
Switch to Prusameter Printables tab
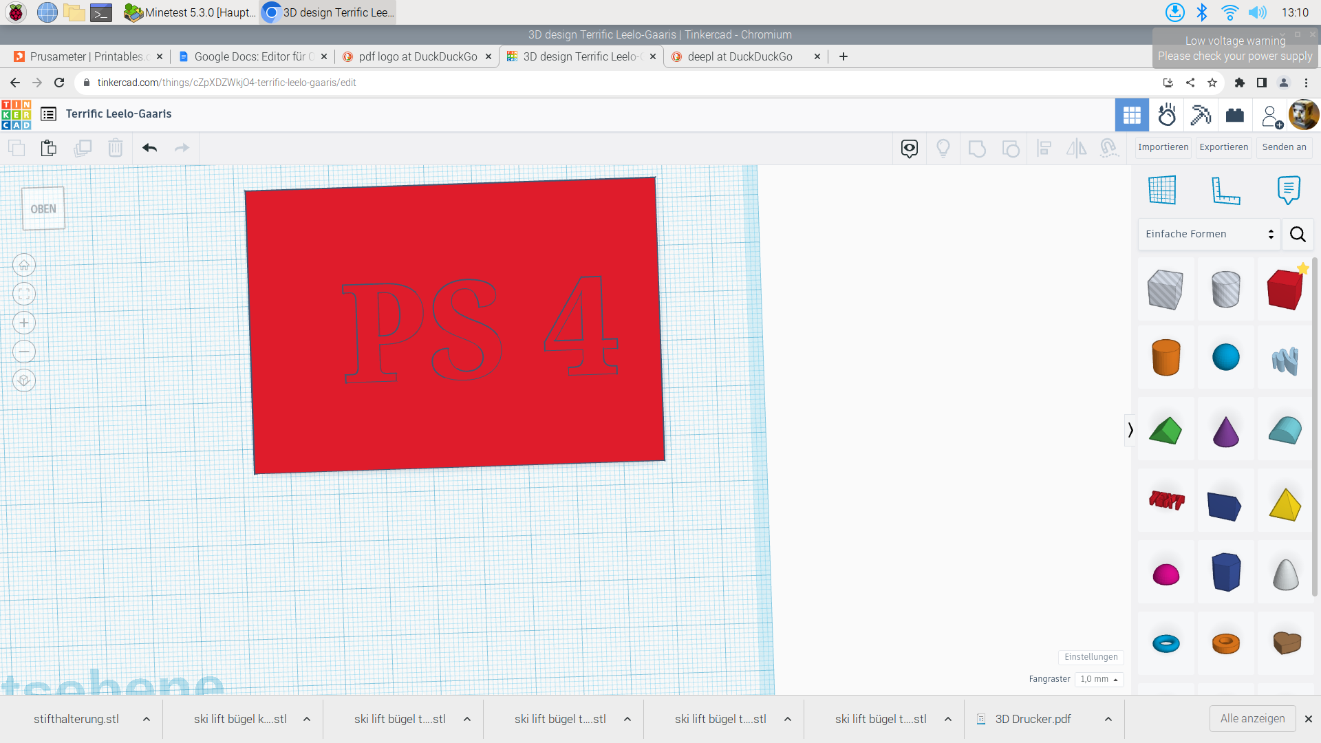click(87, 56)
